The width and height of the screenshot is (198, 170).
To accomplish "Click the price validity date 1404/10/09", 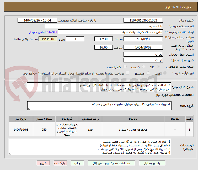I will 143,47.
